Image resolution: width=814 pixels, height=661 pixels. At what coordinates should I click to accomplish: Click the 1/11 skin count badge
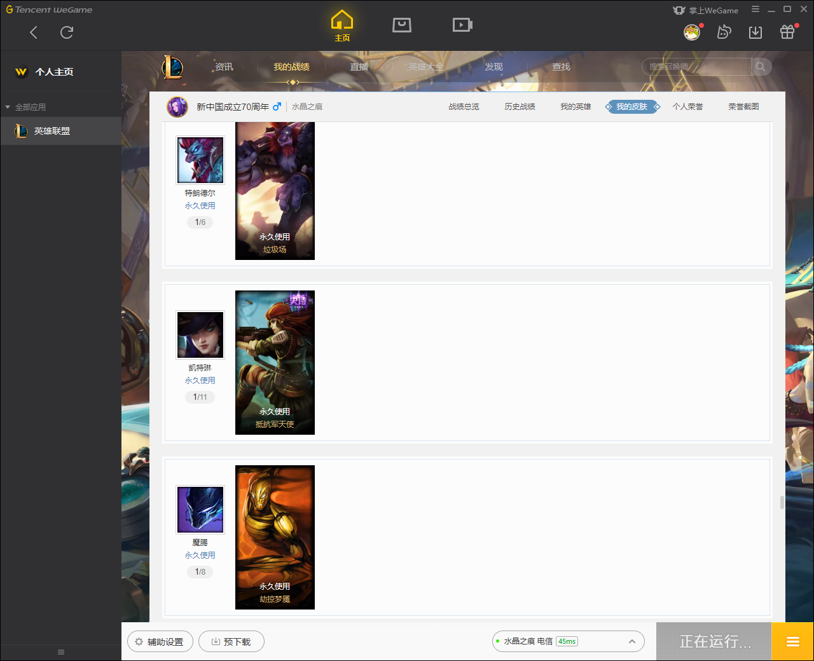click(x=200, y=397)
